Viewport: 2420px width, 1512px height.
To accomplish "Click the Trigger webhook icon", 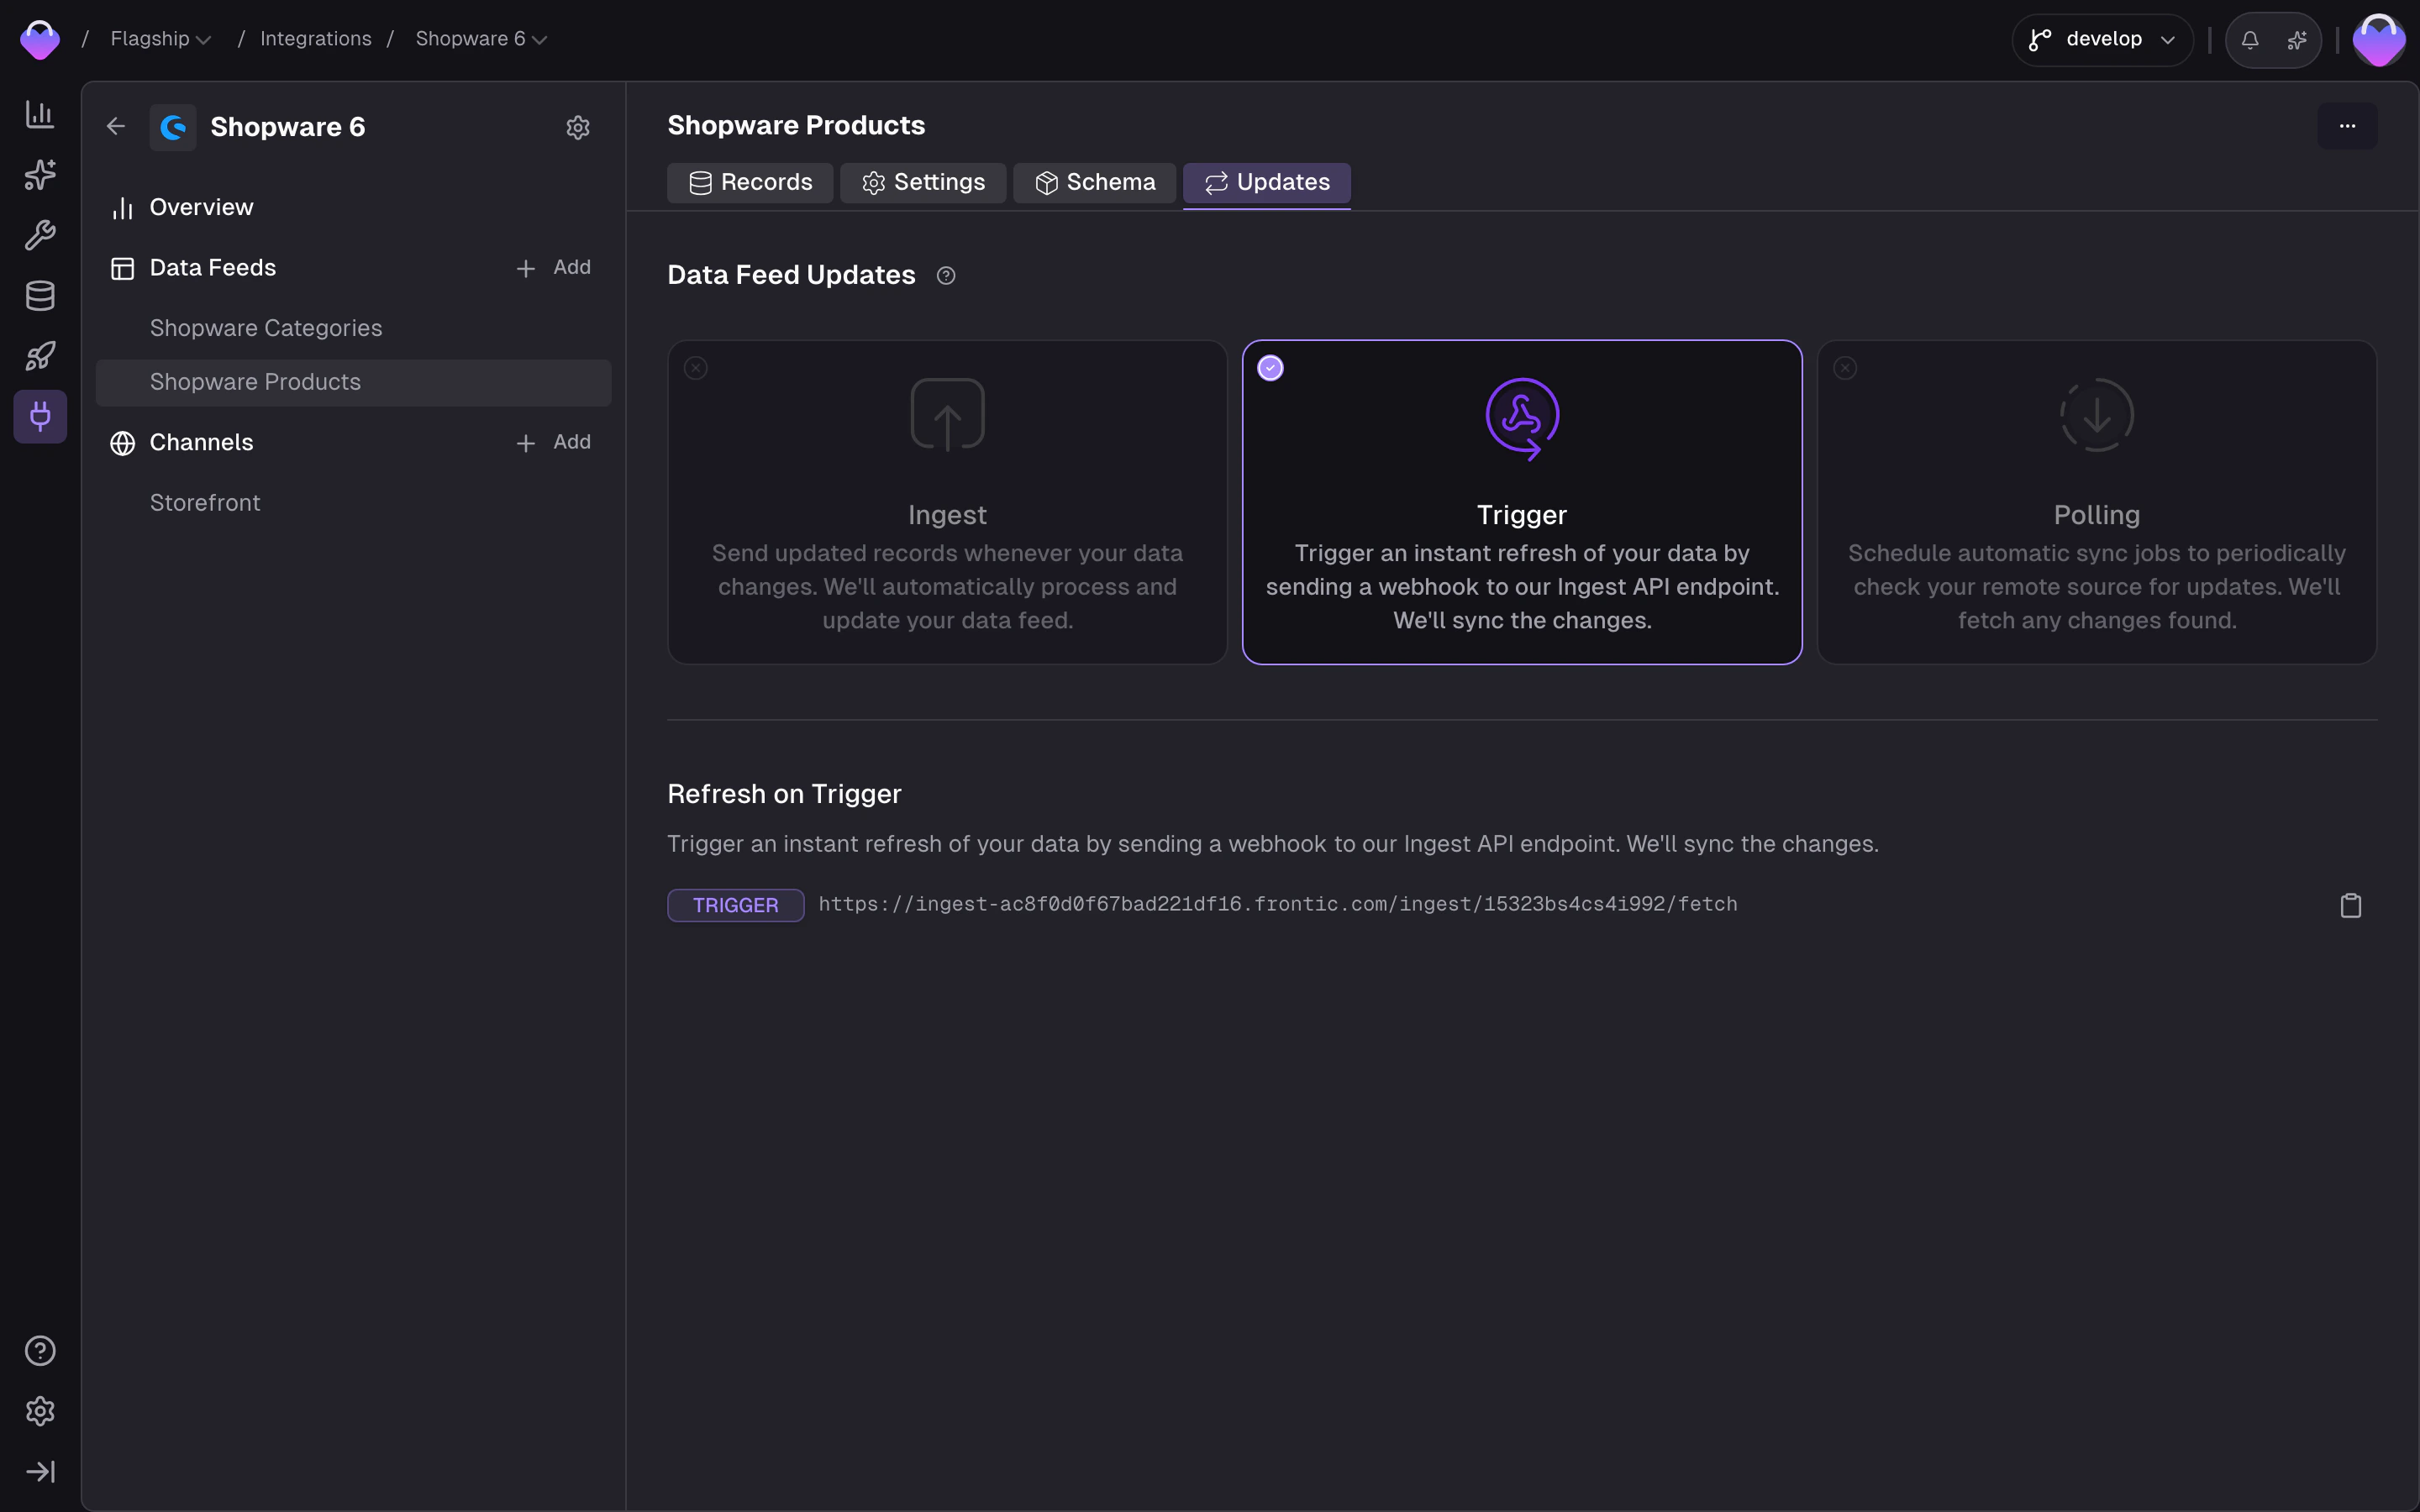I will point(1522,418).
